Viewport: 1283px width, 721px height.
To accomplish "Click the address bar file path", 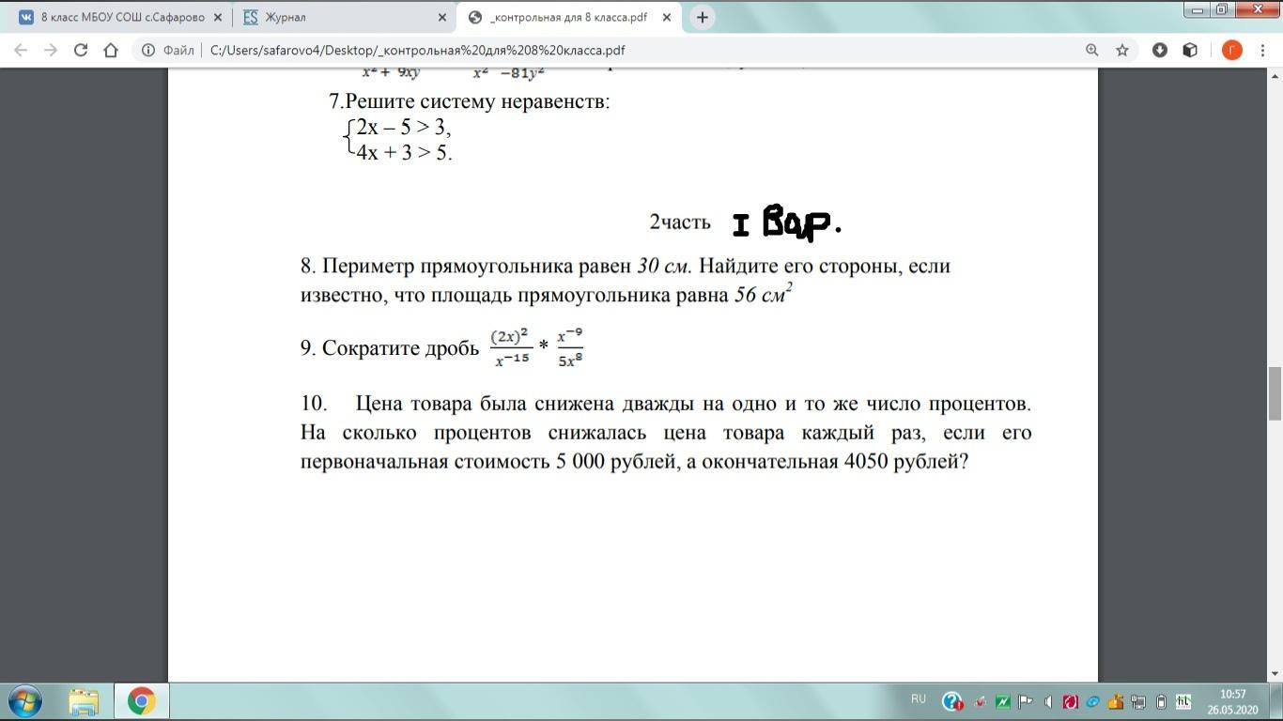I will click(x=417, y=51).
